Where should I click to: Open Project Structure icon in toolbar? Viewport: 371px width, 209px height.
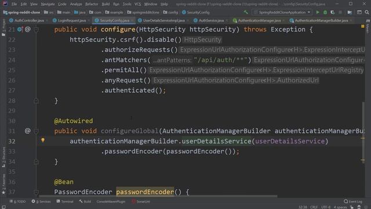[350, 12]
